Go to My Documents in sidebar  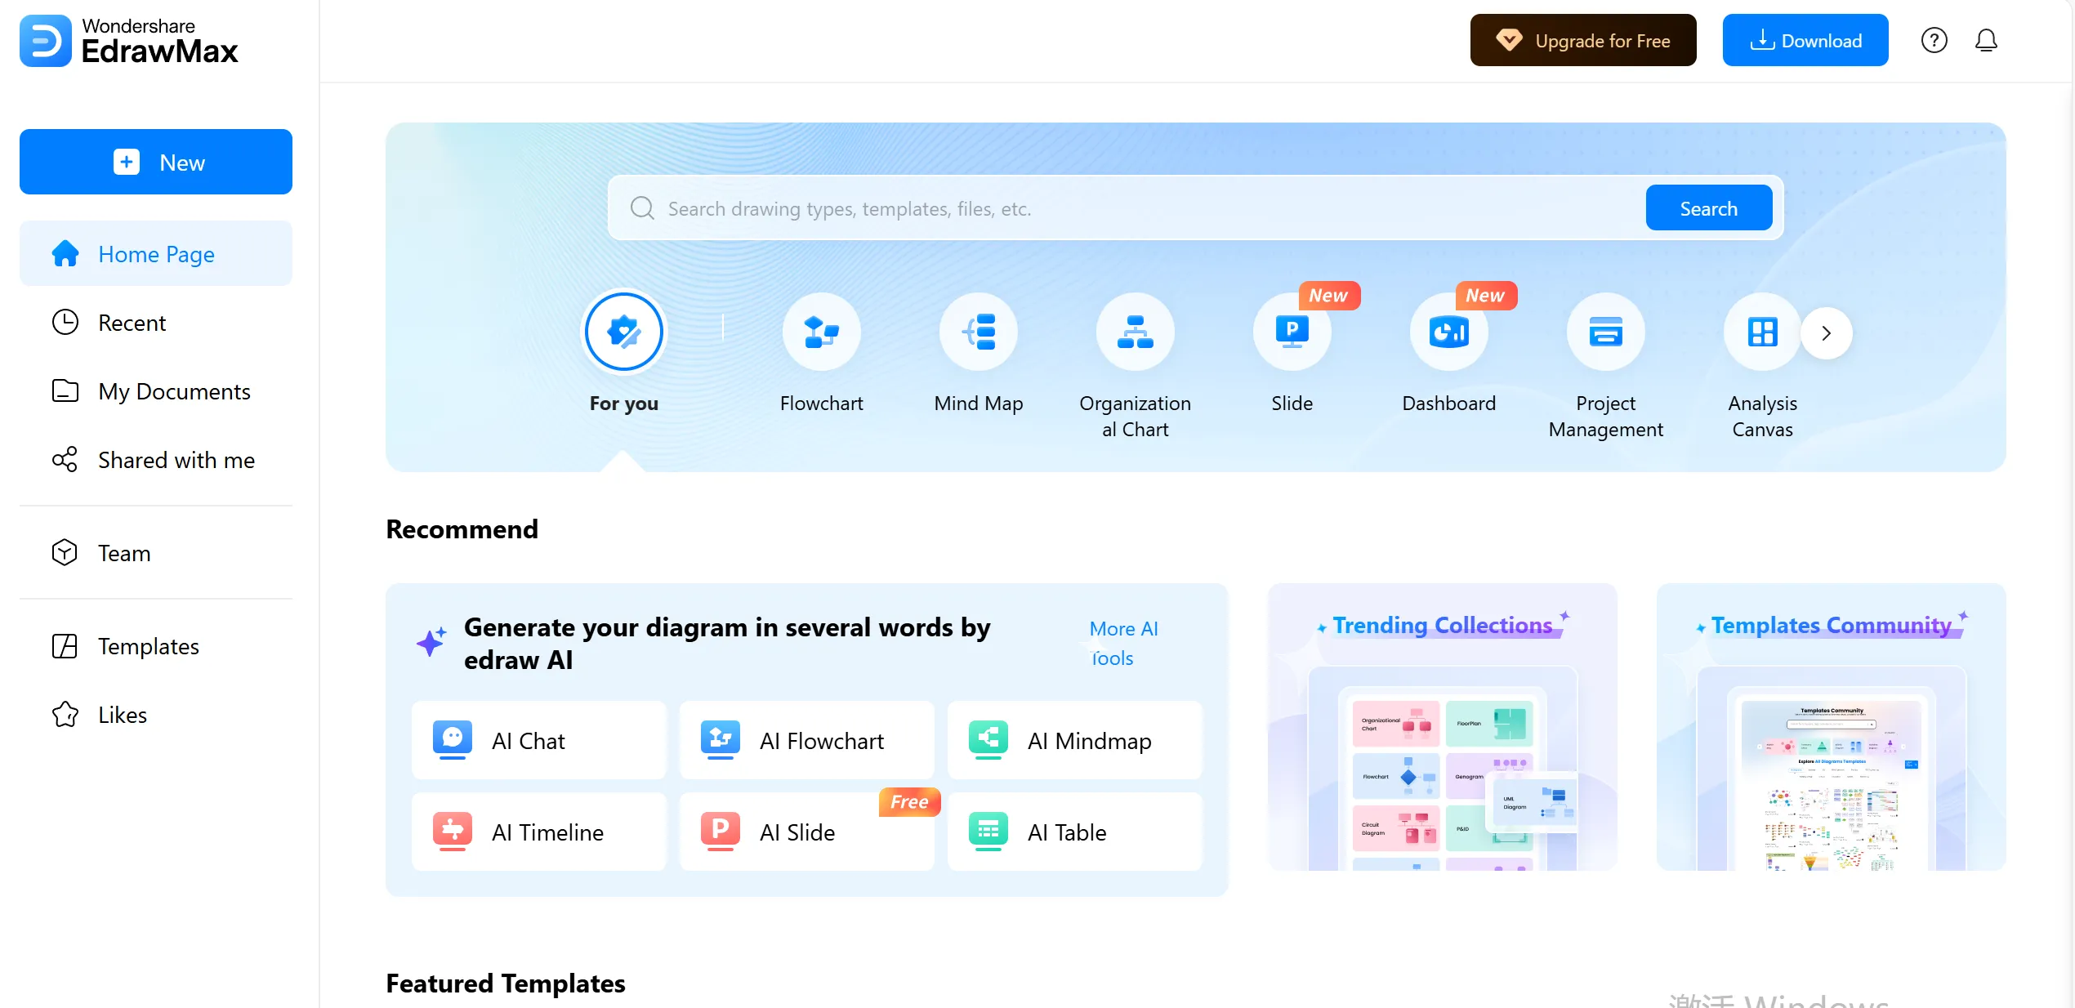tap(173, 391)
